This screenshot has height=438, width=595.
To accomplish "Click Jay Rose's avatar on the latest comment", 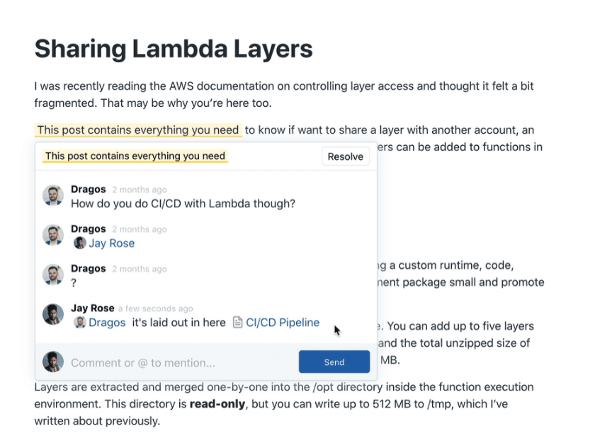I will coord(53,315).
